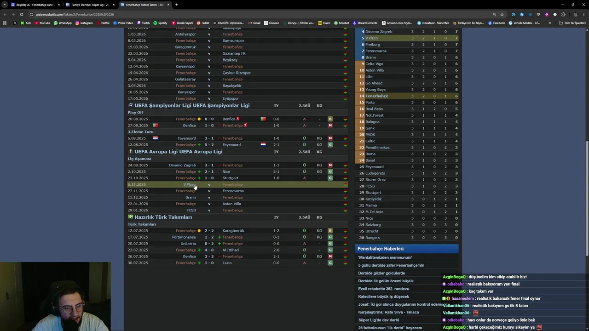
Task: Click the Fenerbahçe Haberleri section header
Action: (407, 249)
